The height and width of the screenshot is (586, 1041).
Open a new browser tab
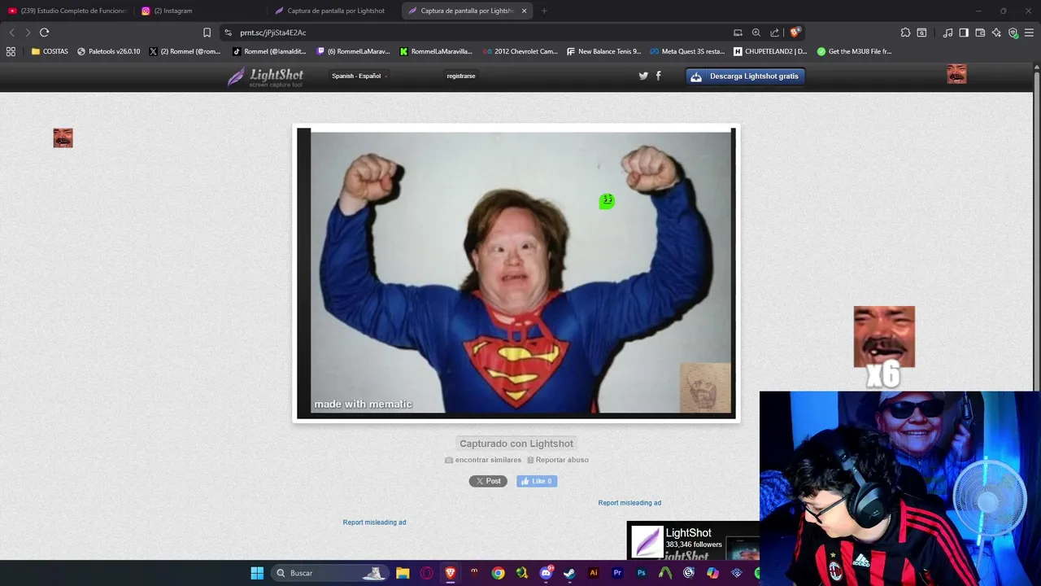click(x=544, y=11)
